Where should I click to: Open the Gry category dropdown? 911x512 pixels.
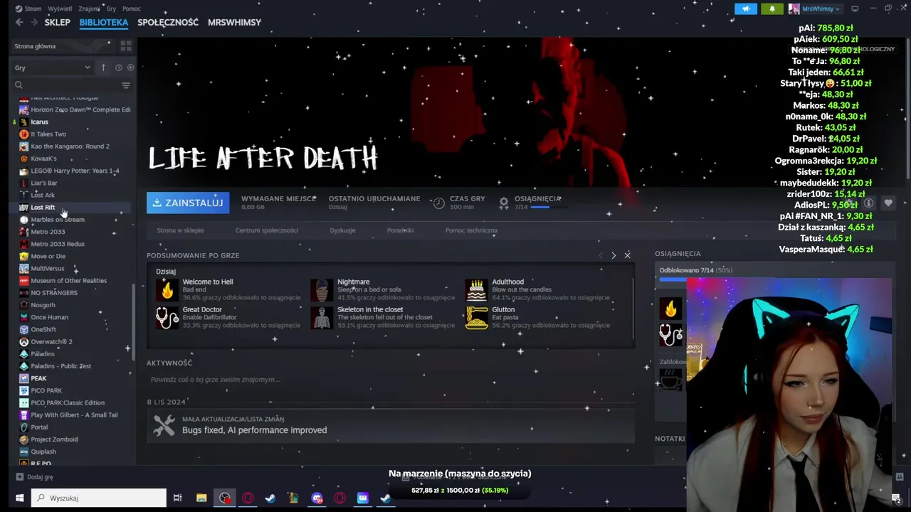point(53,68)
